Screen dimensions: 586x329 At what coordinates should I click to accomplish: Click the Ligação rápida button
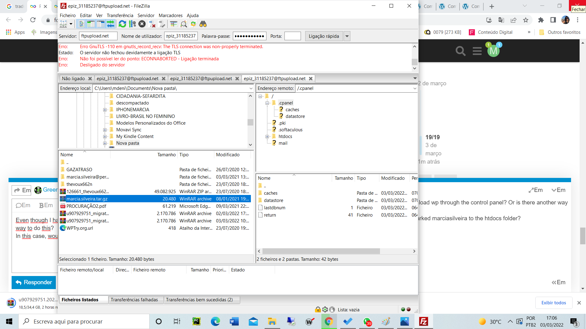tap(324, 36)
